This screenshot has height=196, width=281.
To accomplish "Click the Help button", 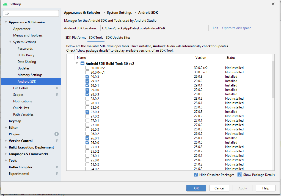I will tap(266, 188).
